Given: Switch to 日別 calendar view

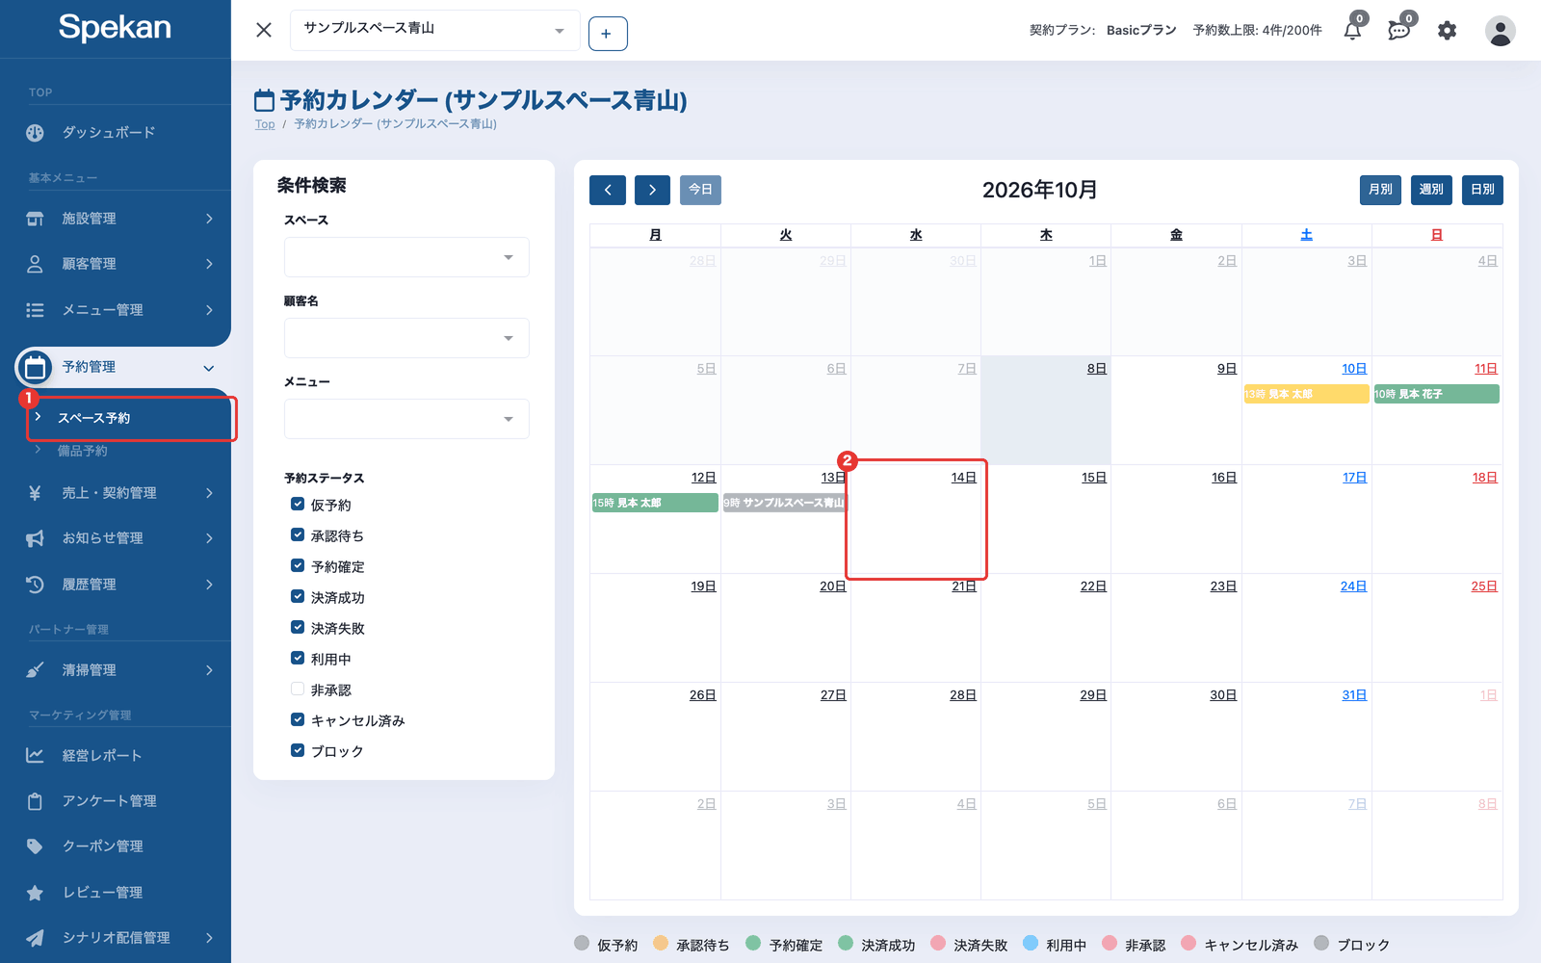Looking at the screenshot, I should [x=1482, y=190].
